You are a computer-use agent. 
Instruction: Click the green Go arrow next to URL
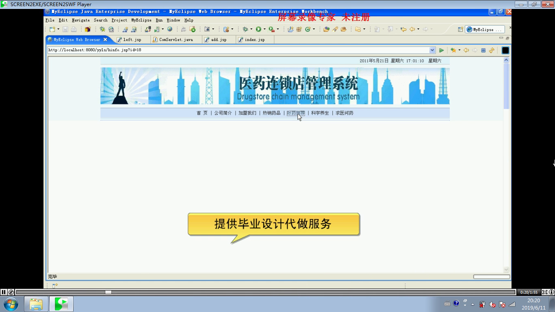pos(441,50)
